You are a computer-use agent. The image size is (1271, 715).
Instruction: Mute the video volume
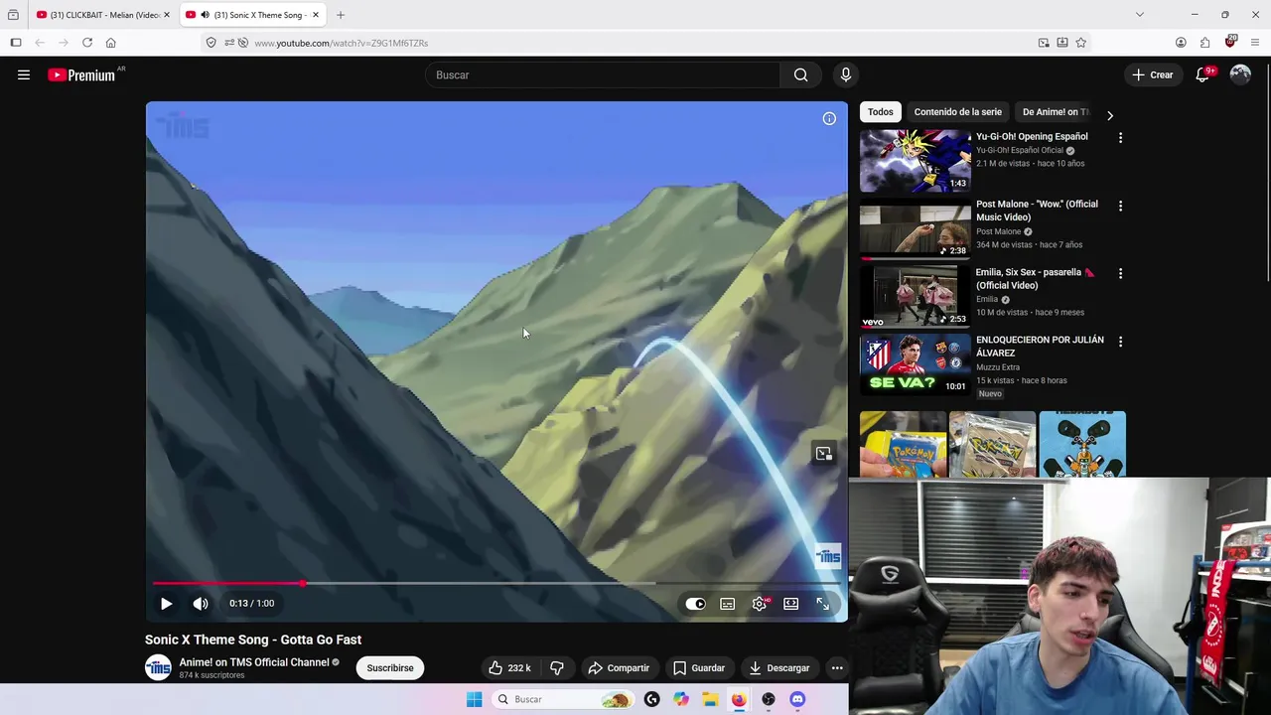[201, 603]
